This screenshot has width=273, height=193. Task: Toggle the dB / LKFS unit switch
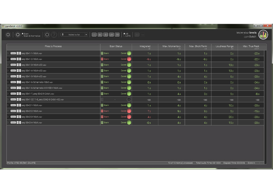pos(124,35)
